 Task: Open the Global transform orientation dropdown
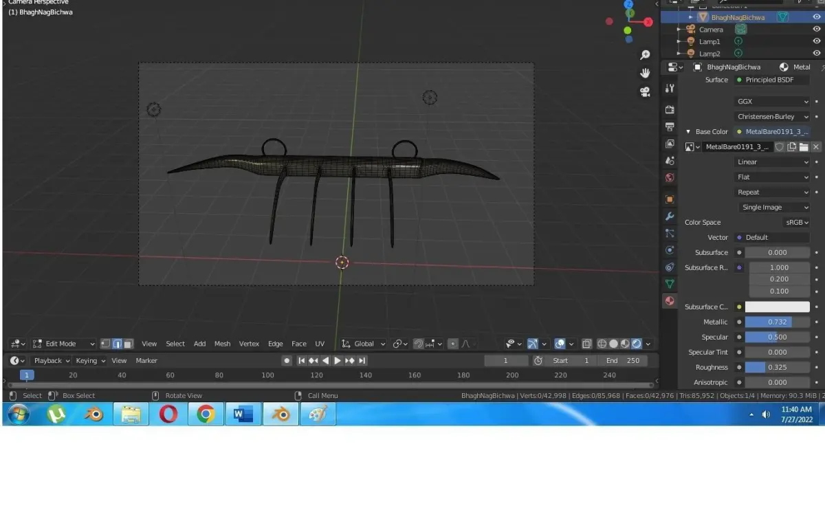[x=364, y=344]
